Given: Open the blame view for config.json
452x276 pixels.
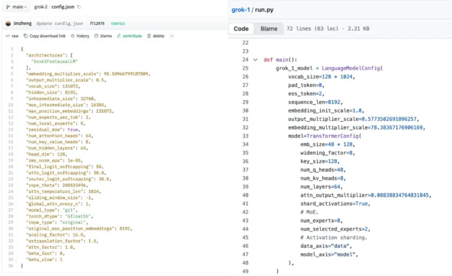Looking at the screenshot, I should (x=103, y=36).
